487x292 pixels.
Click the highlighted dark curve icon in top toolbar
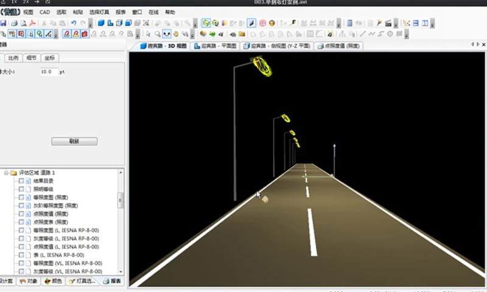[251, 23]
